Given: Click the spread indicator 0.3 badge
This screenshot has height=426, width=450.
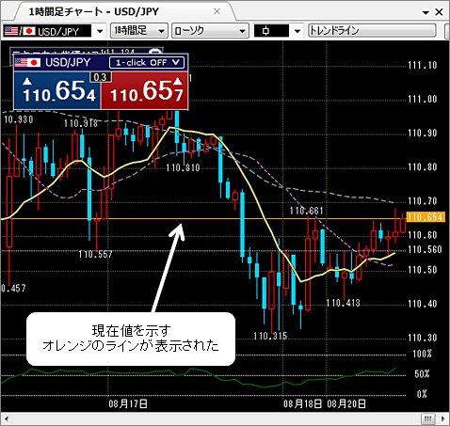Looking at the screenshot, I should click(x=101, y=77).
